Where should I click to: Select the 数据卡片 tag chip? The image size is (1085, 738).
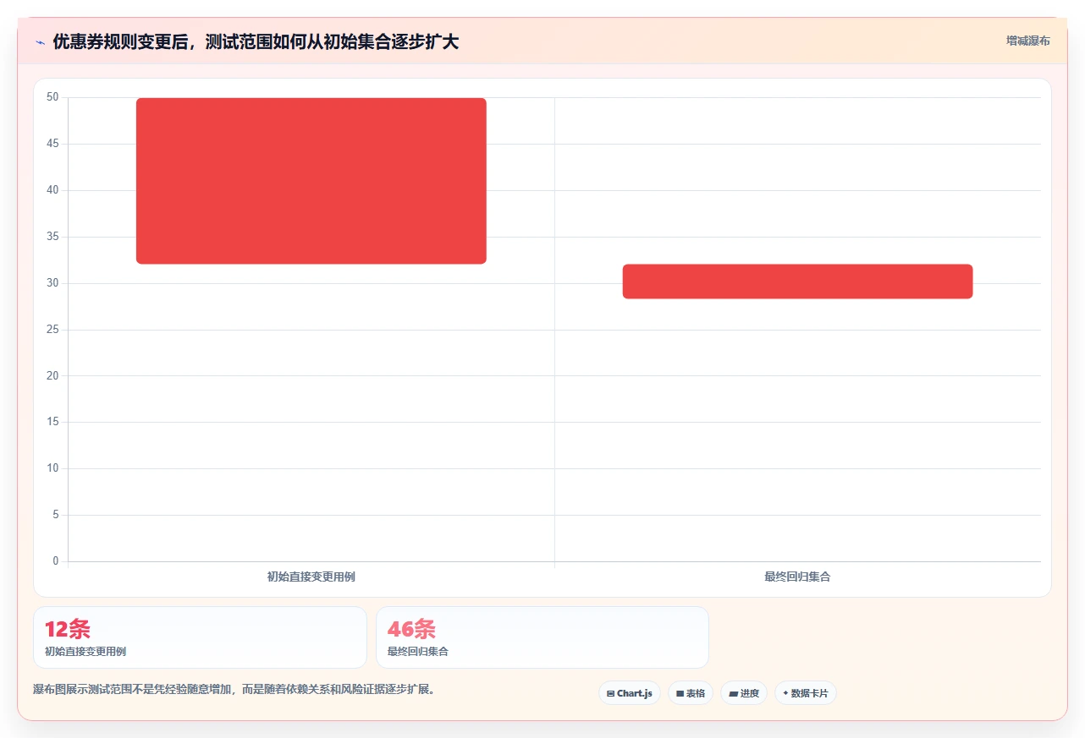point(805,693)
